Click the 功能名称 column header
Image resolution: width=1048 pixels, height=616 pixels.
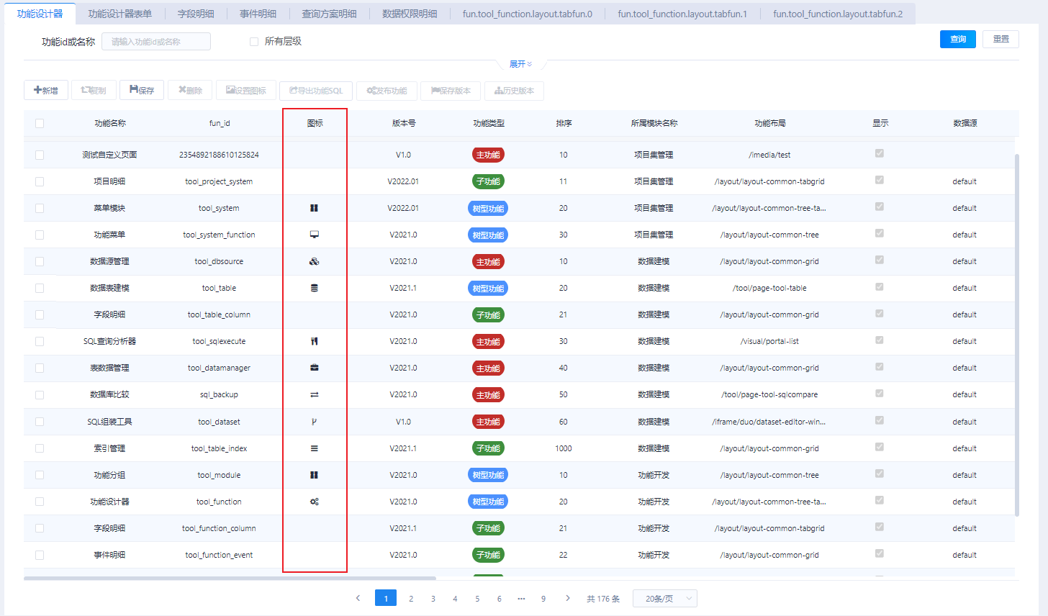click(x=110, y=123)
